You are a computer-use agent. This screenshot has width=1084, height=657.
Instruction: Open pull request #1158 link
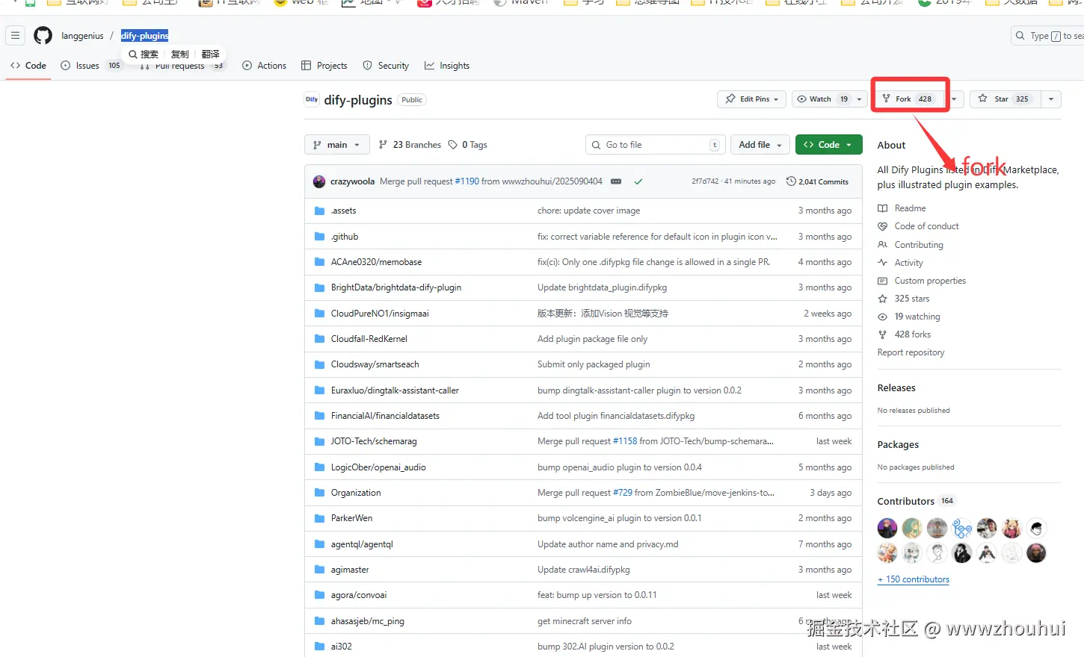[x=625, y=441]
